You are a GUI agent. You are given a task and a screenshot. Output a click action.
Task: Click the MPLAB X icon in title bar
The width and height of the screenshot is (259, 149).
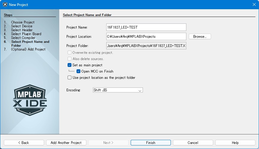pos(5,4)
